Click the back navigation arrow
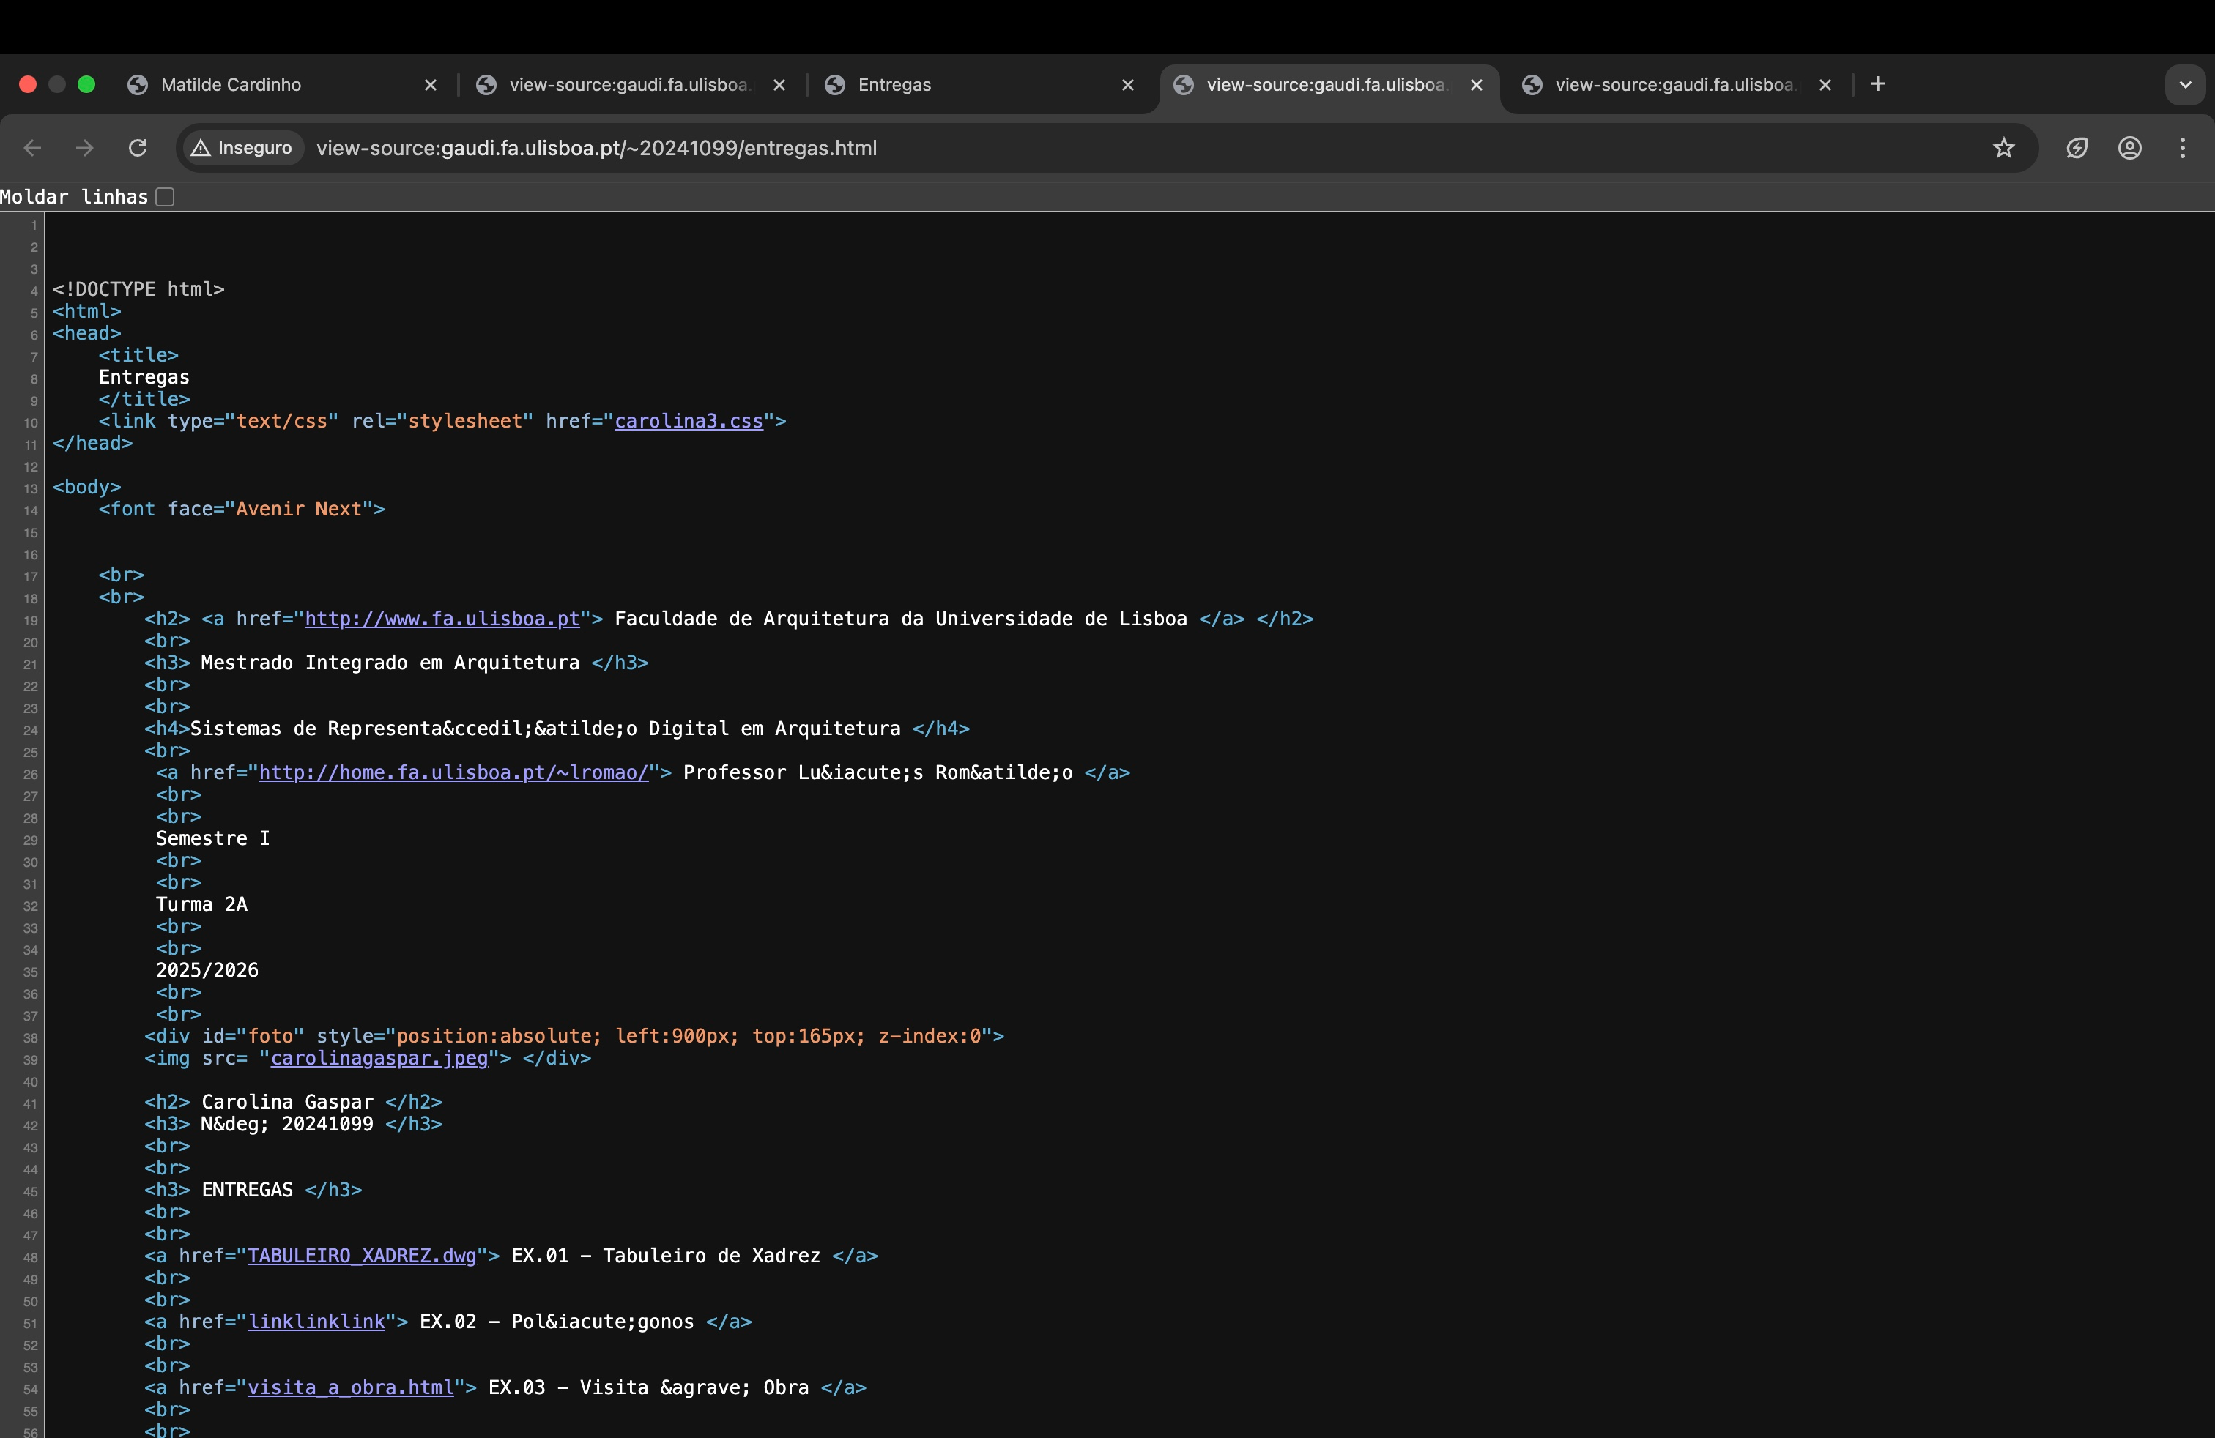The image size is (2215, 1438). coord(32,148)
